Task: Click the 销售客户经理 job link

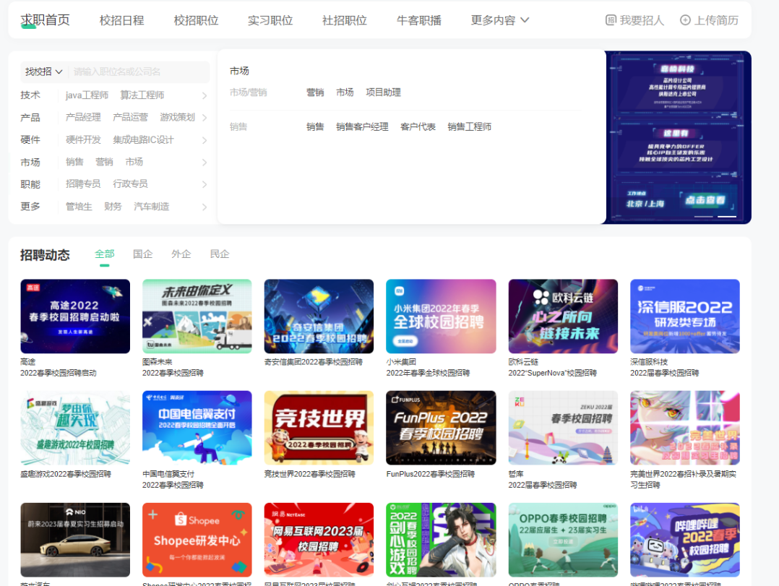Action: (362, 127)
